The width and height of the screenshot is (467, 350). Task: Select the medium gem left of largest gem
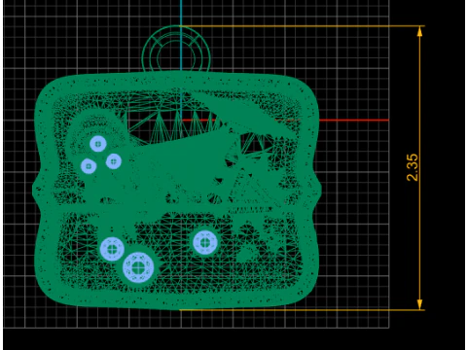112,249
